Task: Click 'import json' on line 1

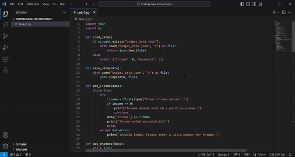Action: pyautogui.click(x=95, y=24)
